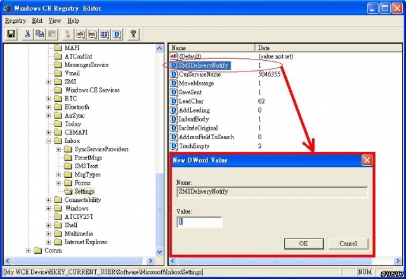Select the Today tree item
The image size is (406, 279).
(73, 124)
